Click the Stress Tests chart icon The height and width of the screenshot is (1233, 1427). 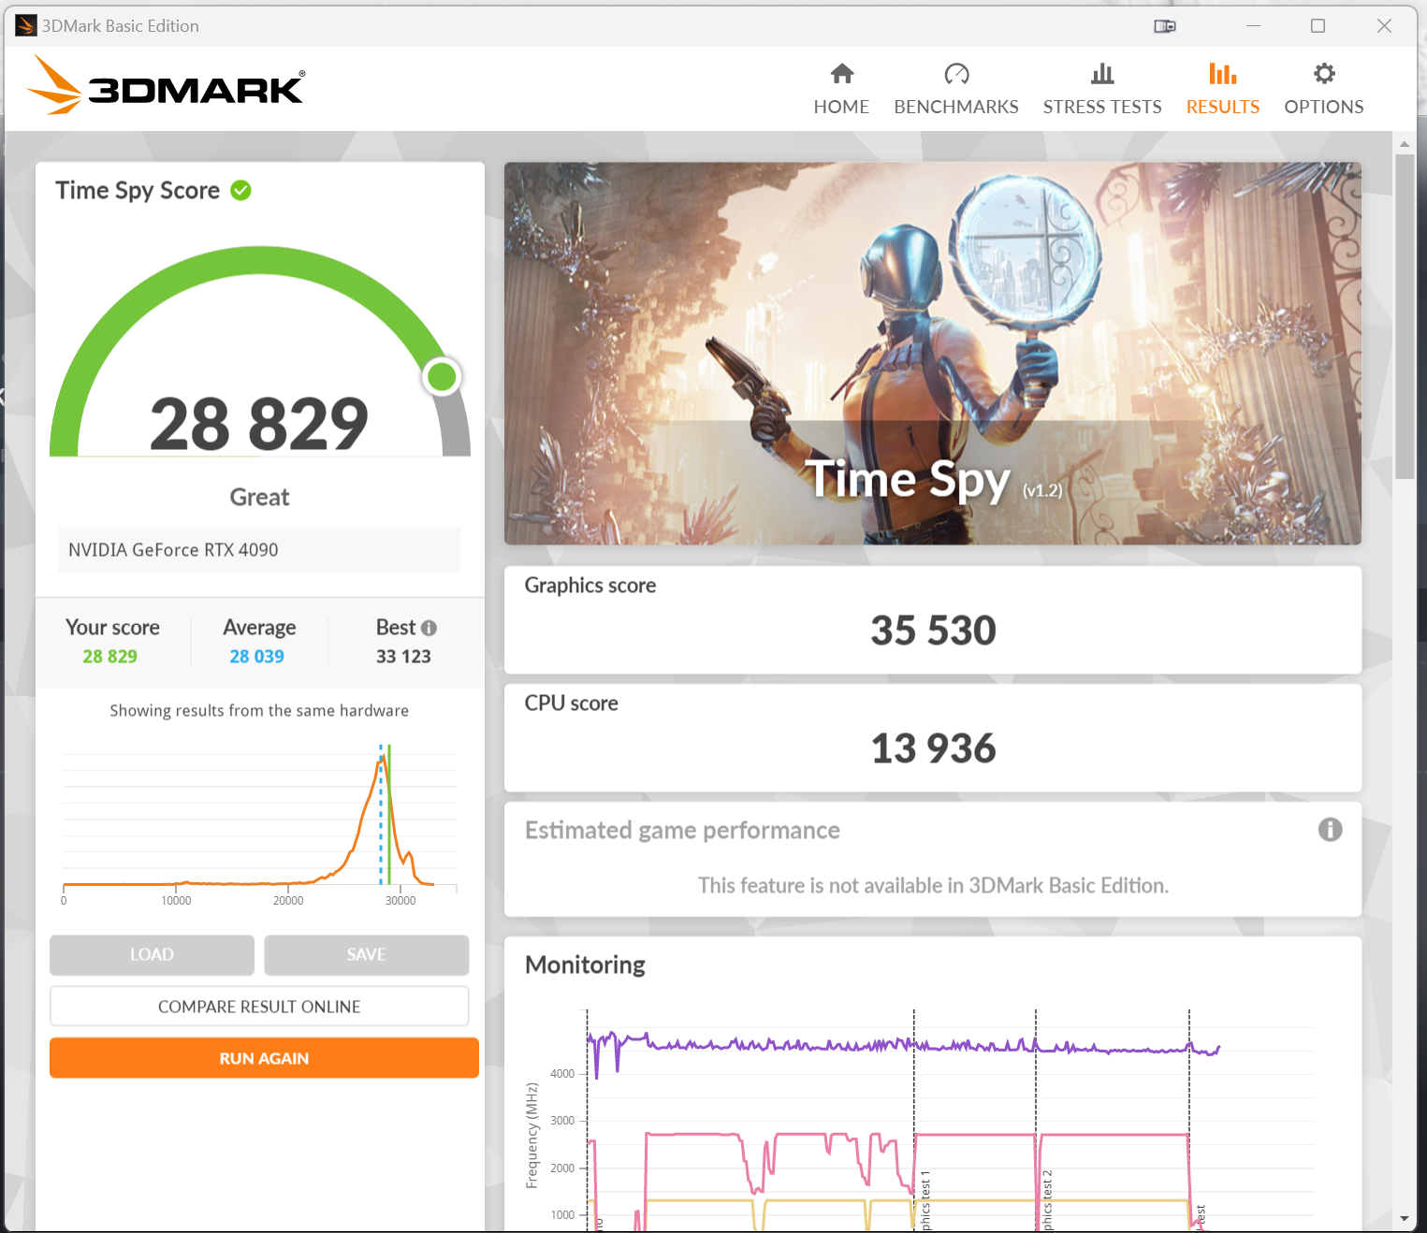[x=1101, y=74]
